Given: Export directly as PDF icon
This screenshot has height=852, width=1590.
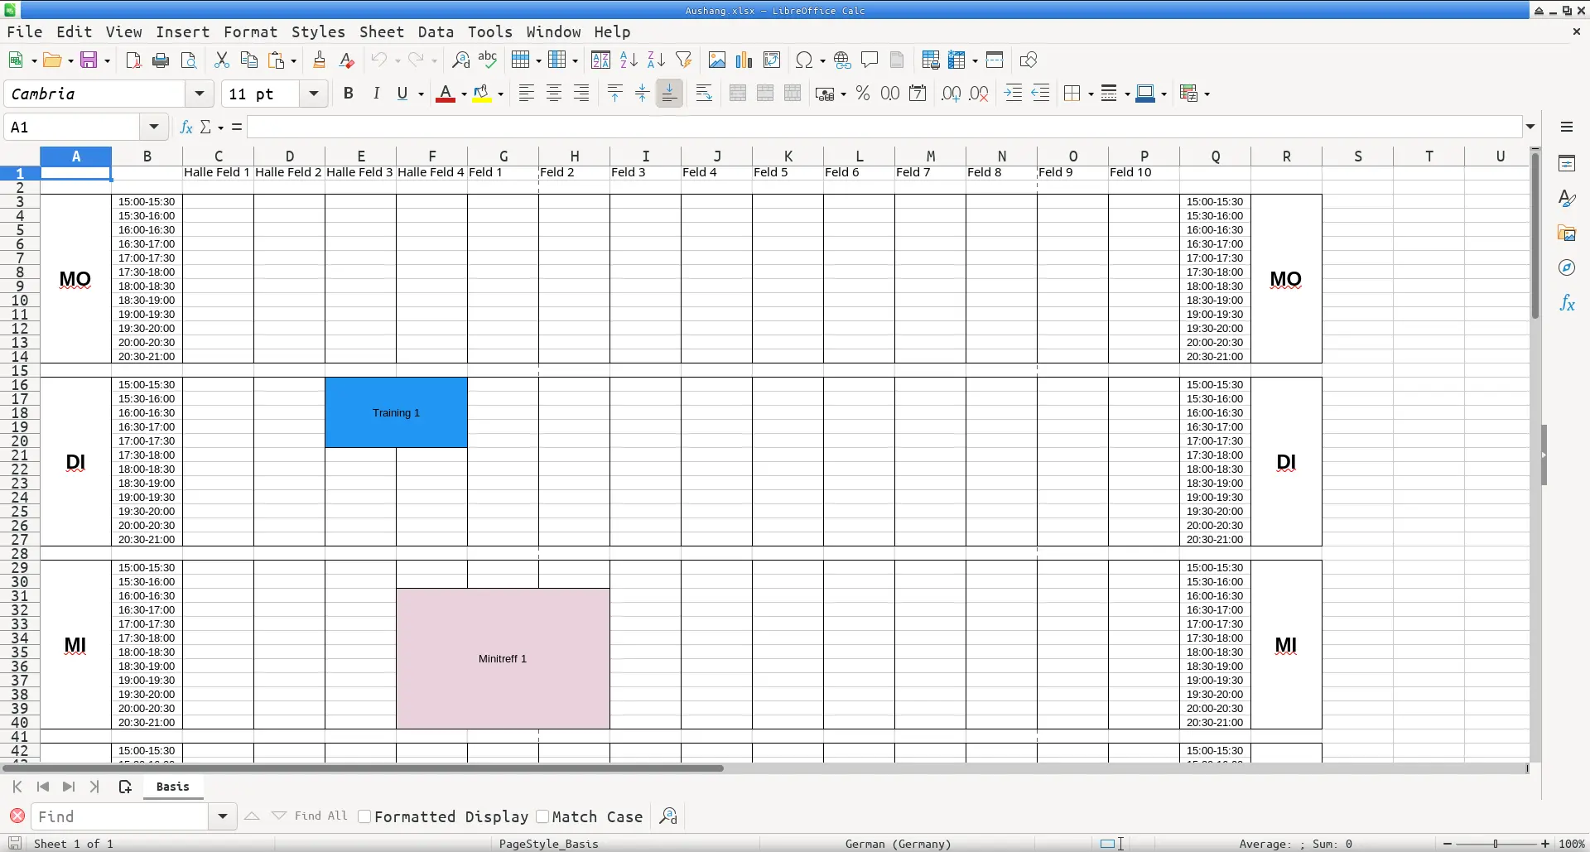Looking at the screenshot, I should pyautogui.click(x=133, y=60).
